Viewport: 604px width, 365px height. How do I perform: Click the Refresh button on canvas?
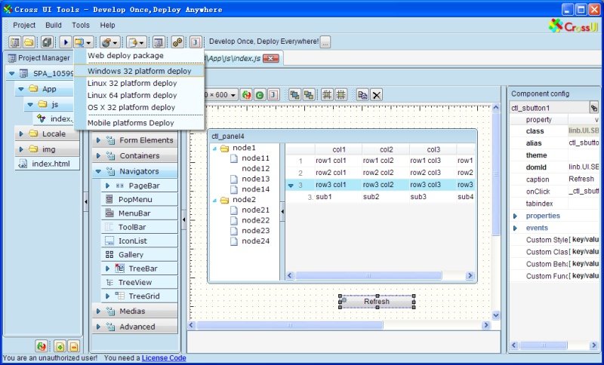pos(377,302)
